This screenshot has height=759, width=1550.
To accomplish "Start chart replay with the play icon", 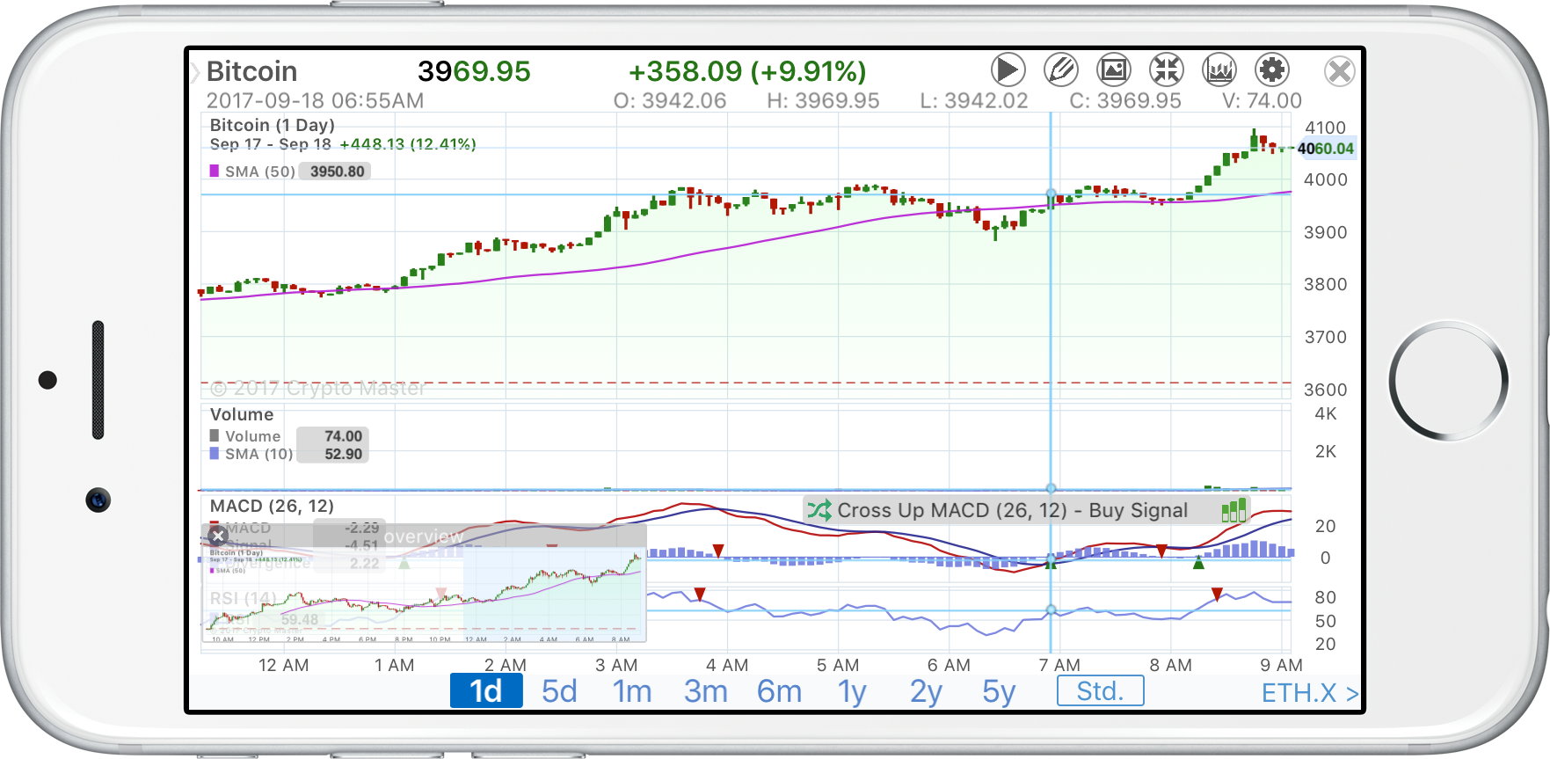I will [x=1008, y=69].
